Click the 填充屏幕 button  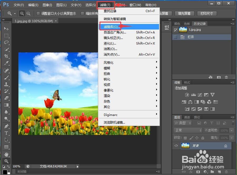tap(184, 13)
